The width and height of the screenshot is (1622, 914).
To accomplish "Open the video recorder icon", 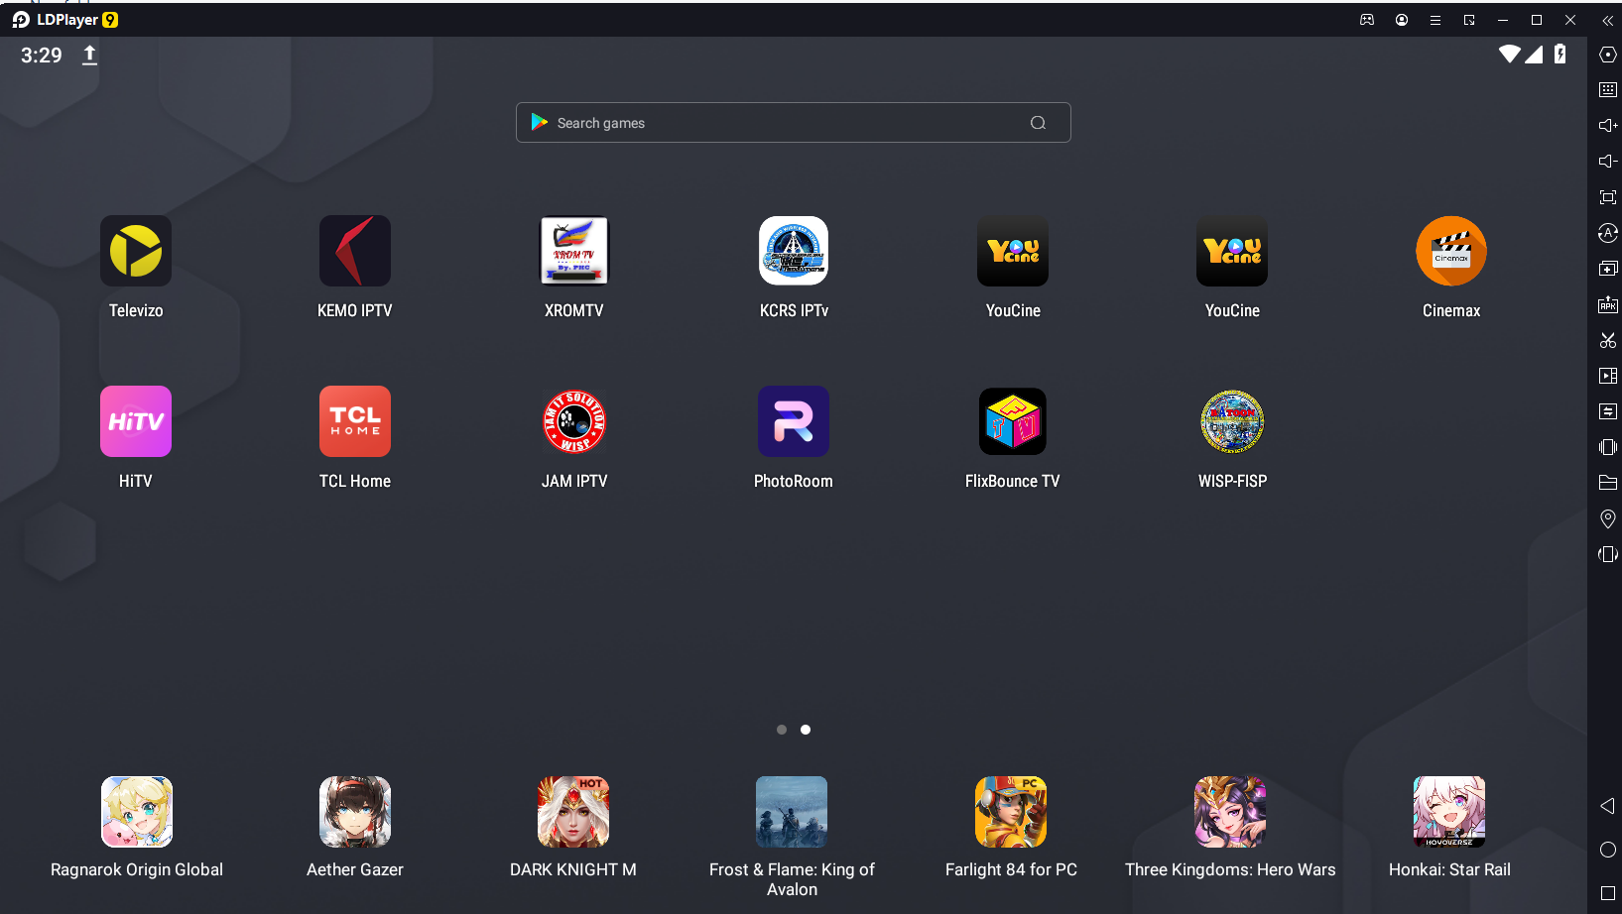I will coord(1608,376).
